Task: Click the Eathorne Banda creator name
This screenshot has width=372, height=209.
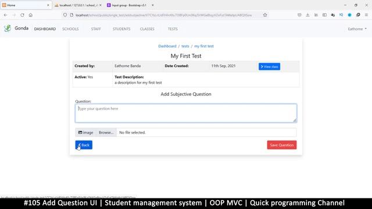Action: pos(127,66)
